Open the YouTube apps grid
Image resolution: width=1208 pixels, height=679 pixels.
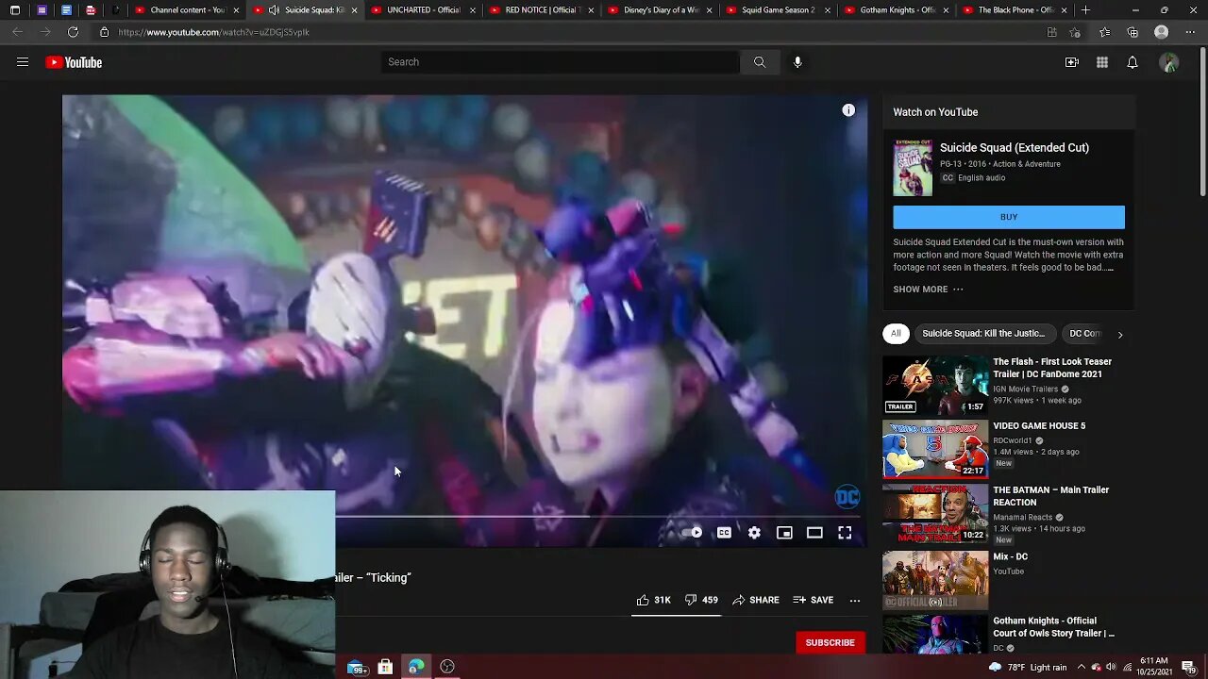tap(1102, 62)
